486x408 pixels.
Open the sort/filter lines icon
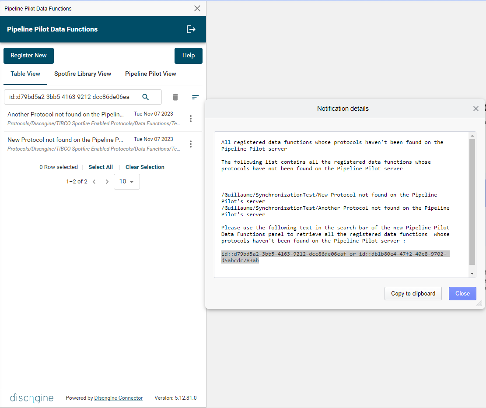(x=195, y=97)
